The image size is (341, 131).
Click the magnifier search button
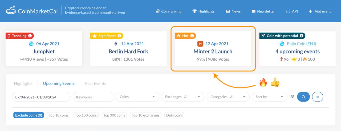303,97
